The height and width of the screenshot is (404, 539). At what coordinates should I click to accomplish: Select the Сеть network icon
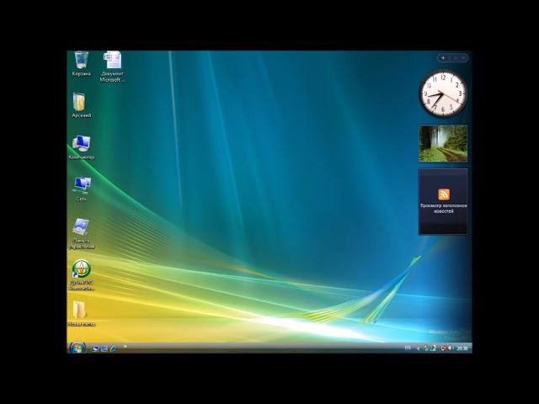[82, 189]
